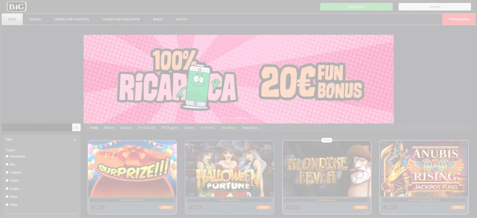Open the GIOCHI section
This screenshot has width=477, height=218.
[182, 19]
